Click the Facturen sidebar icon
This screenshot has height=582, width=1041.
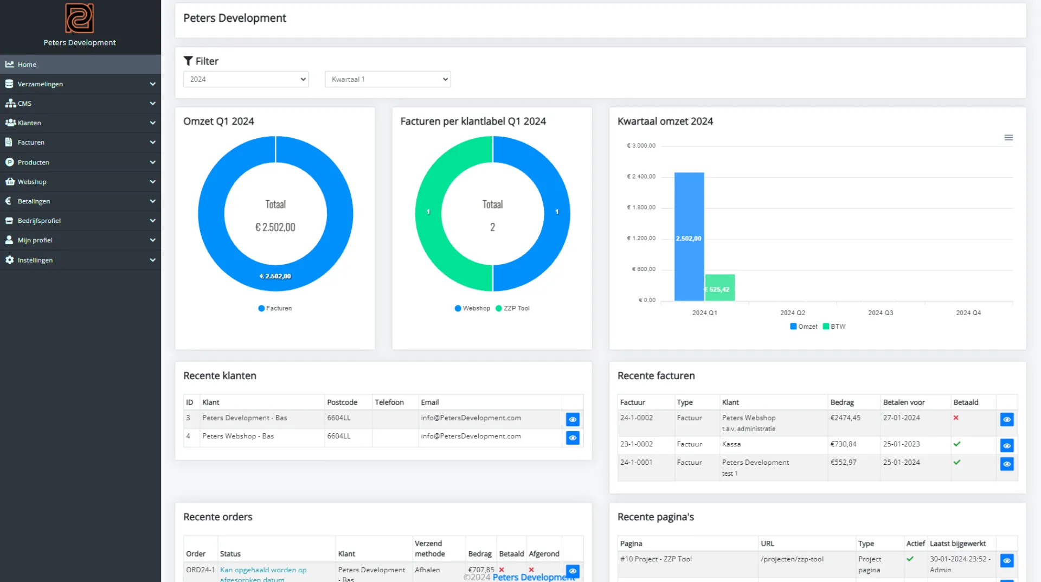(x=8, y=142)
